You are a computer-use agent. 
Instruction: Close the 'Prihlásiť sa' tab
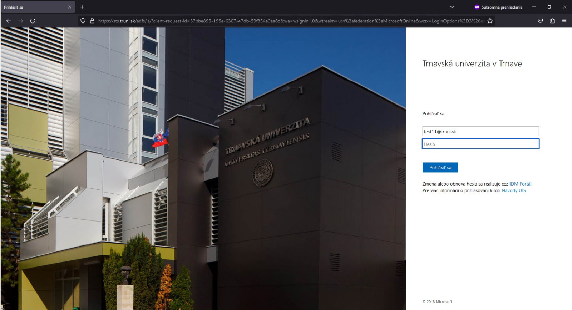point(69,7)
